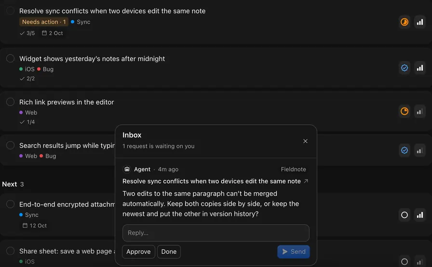The height and width of the screenshot is (267, 432).
Task: Open status circle on Share sheet row
Action: pyautogui.click(x=404, y=262)
